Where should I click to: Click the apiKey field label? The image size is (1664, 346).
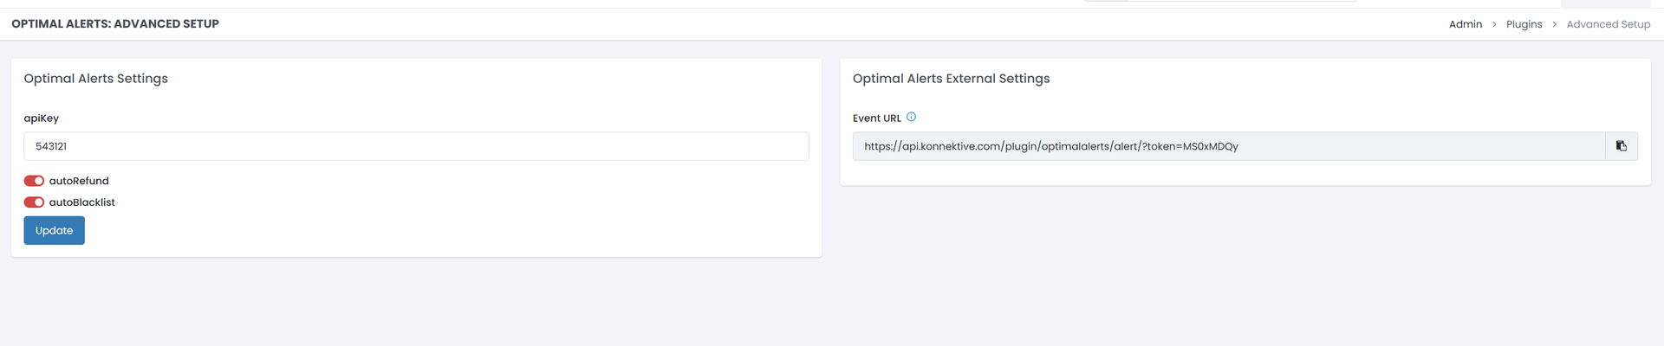pyautogui.click(x=41, y=119)
